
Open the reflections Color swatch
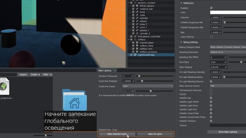[228, 13]
